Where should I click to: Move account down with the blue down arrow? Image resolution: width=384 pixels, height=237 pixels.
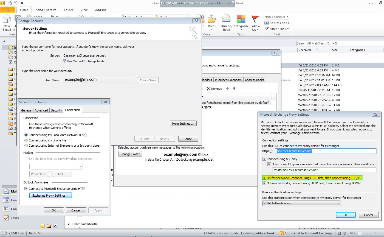(234, 89)
